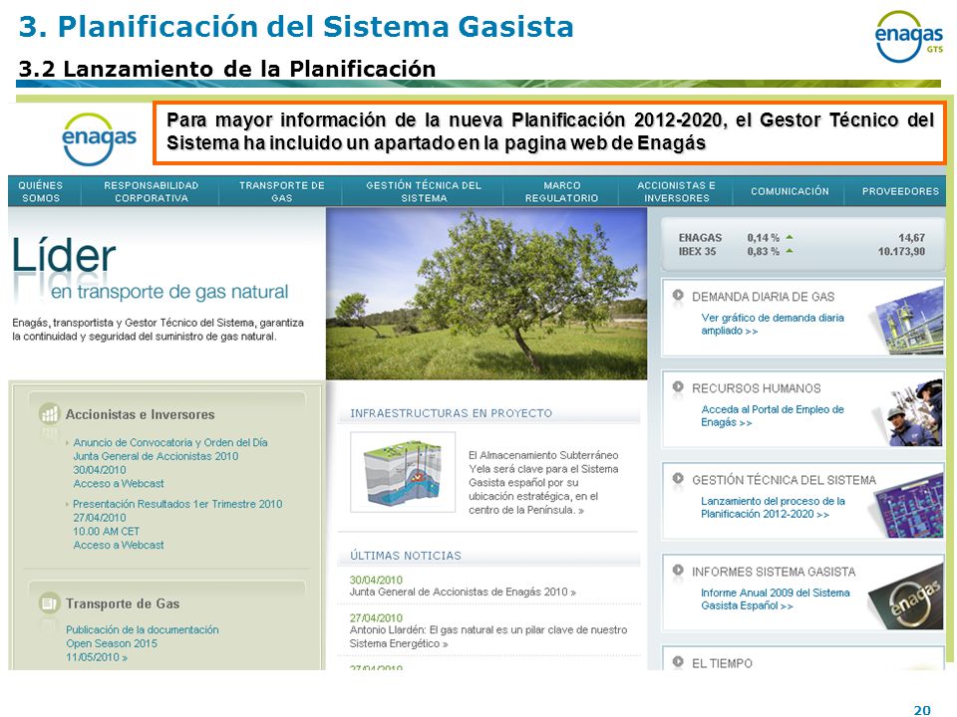
Task: Click the gas plant thumbnail in Demanda Diaria box
Action: tap(909, 320)
